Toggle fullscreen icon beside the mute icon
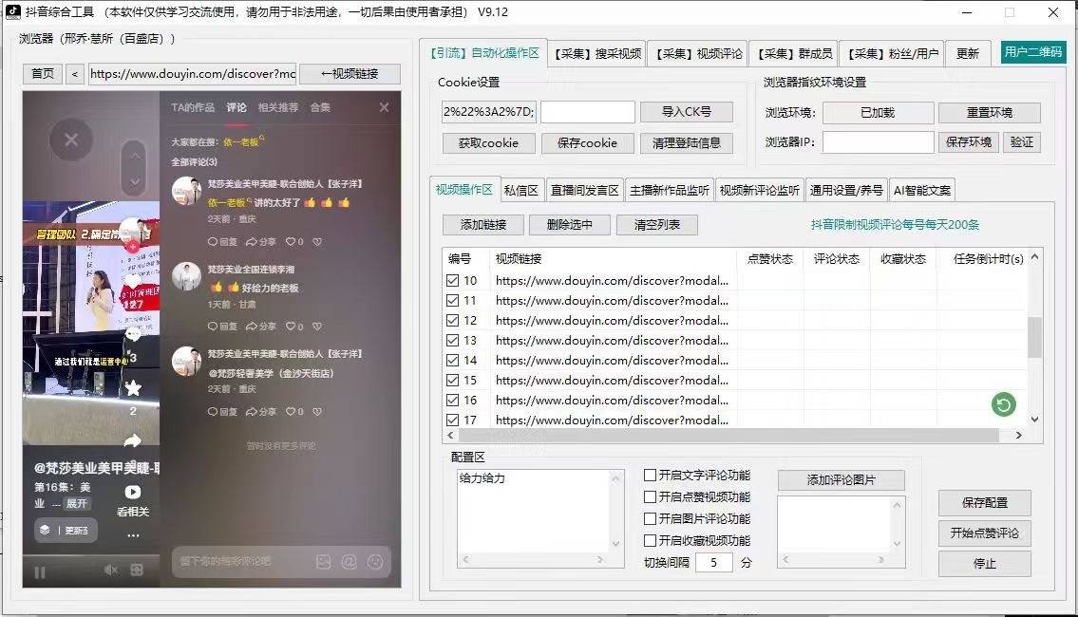 (x=137, y=570)
